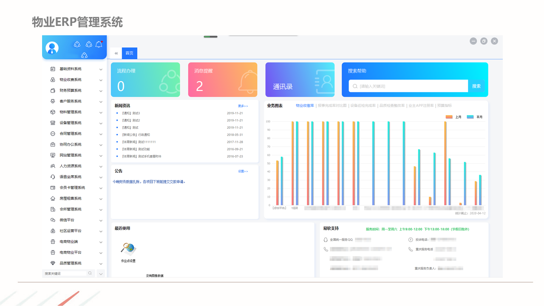Screen dimensions: 544x306
Task: Click the 微信平台 WeChat icon
Action: tap(53, 220)
